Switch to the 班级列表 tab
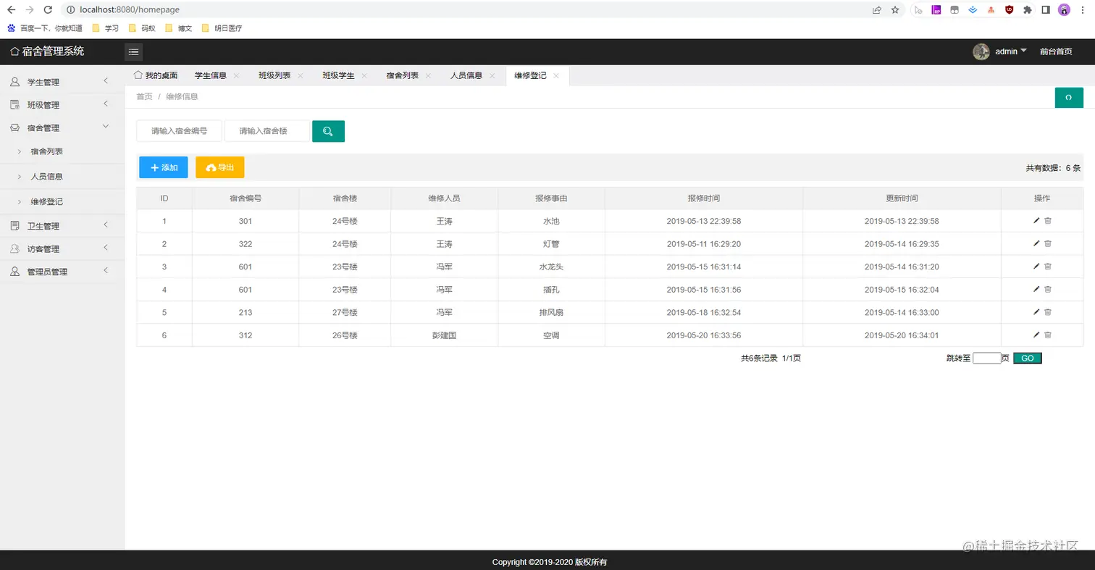 [274, 75]
